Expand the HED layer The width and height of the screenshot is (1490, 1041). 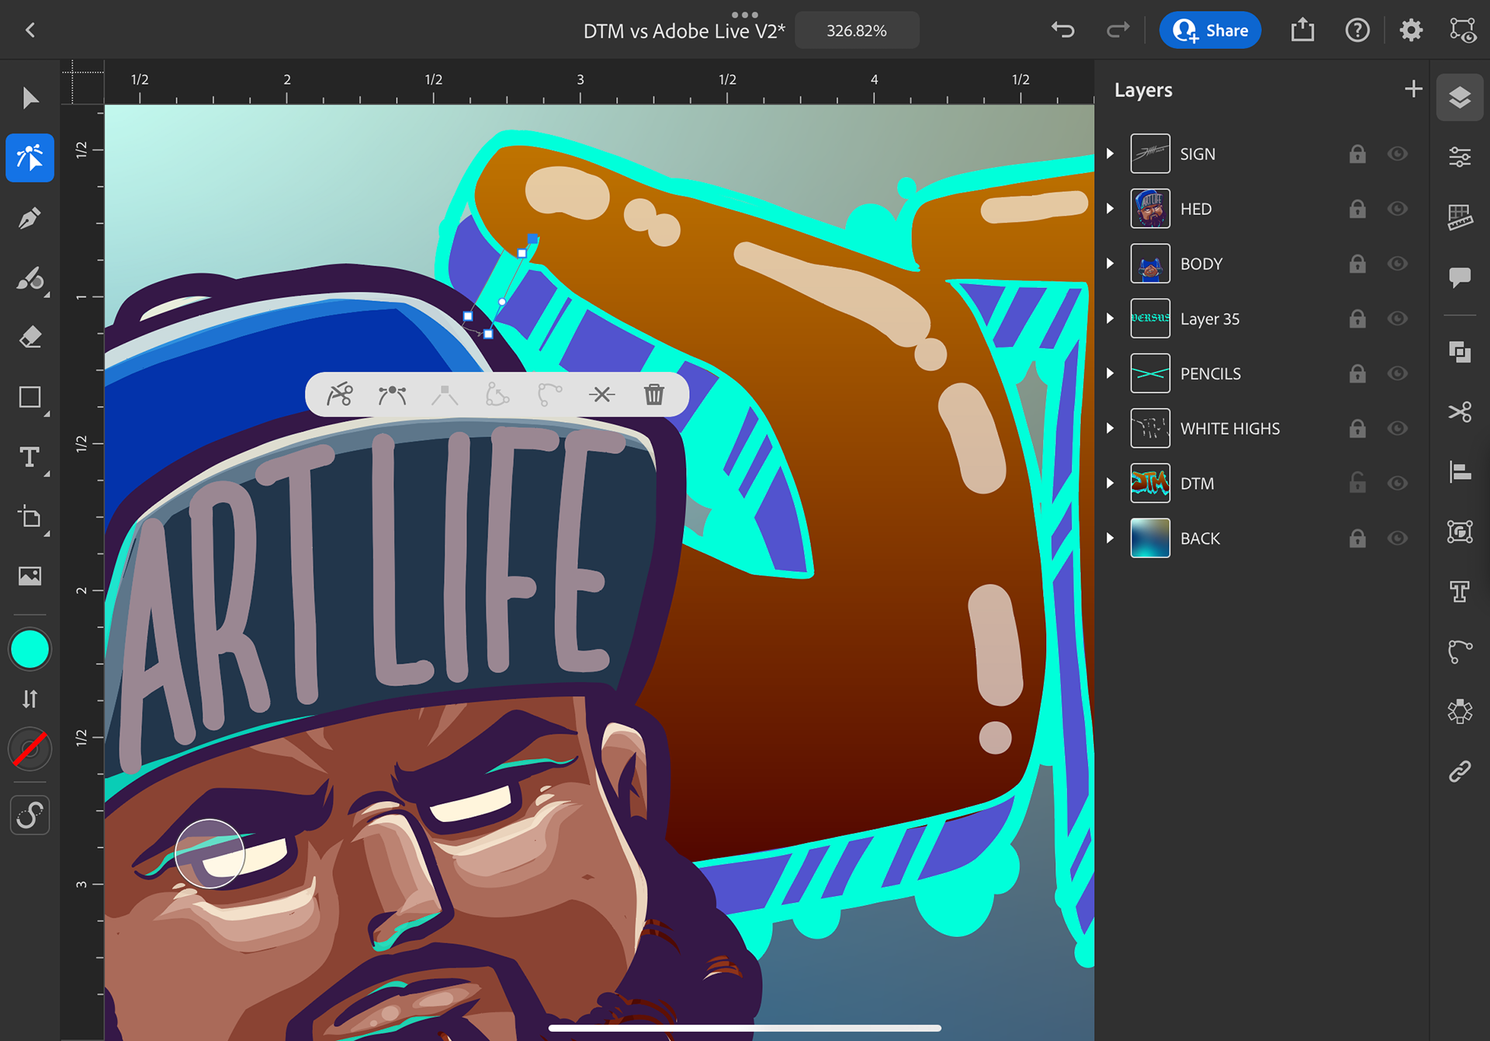[x=1111, y=209]
